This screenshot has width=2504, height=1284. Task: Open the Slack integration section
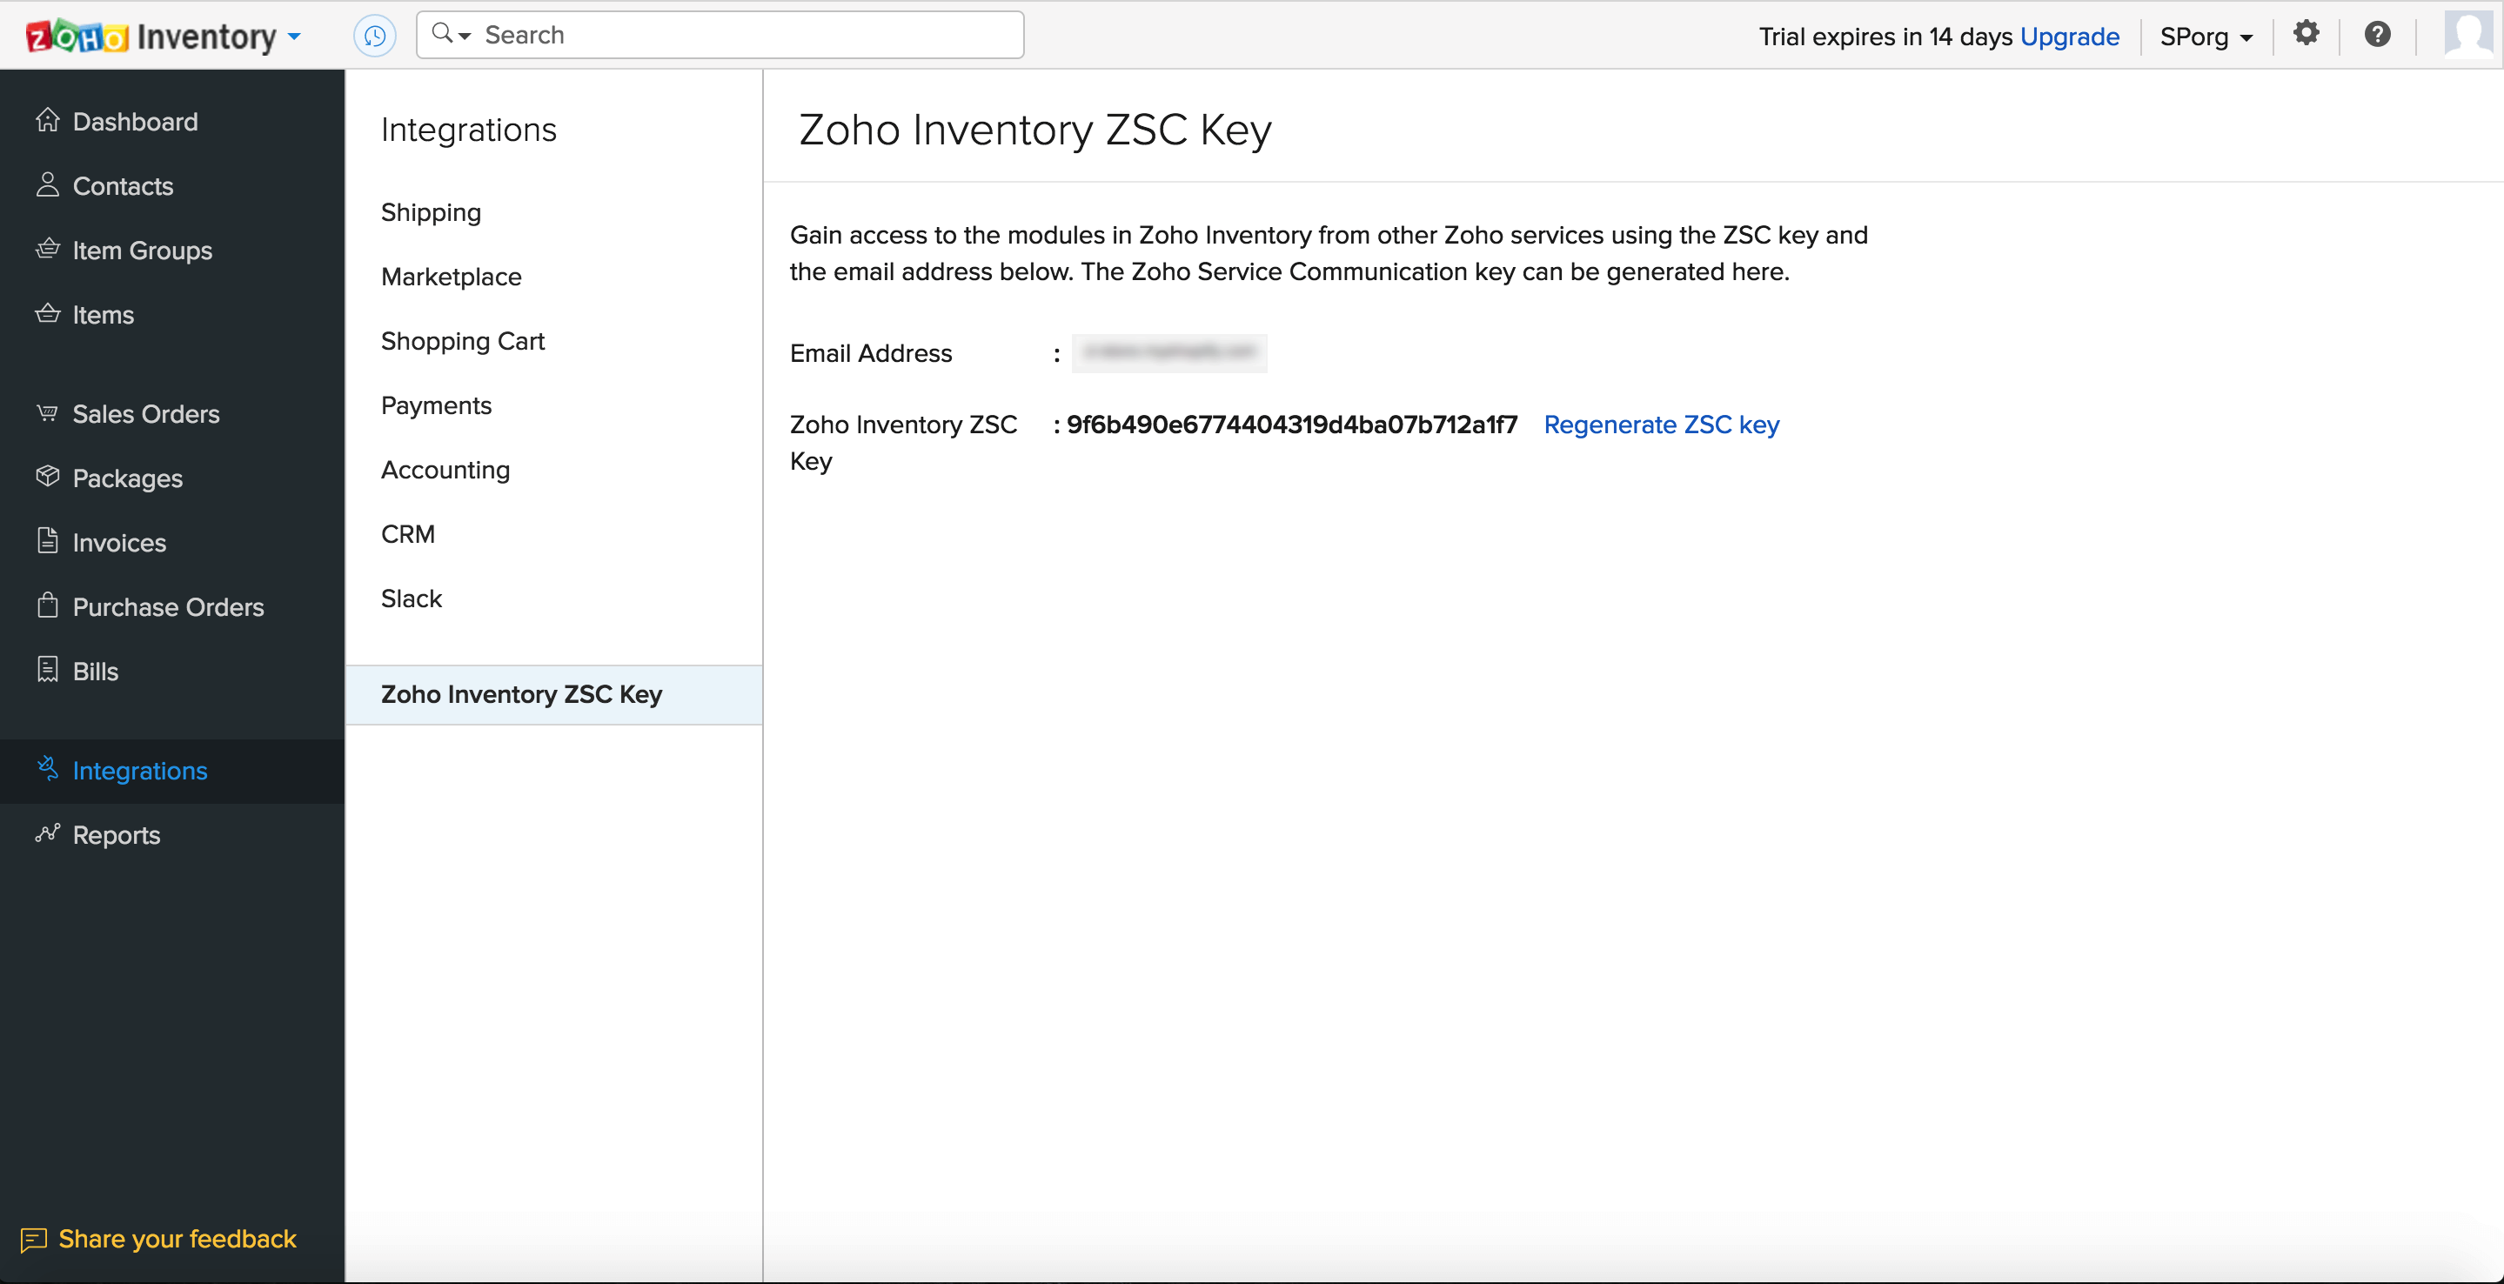[410, 599]
